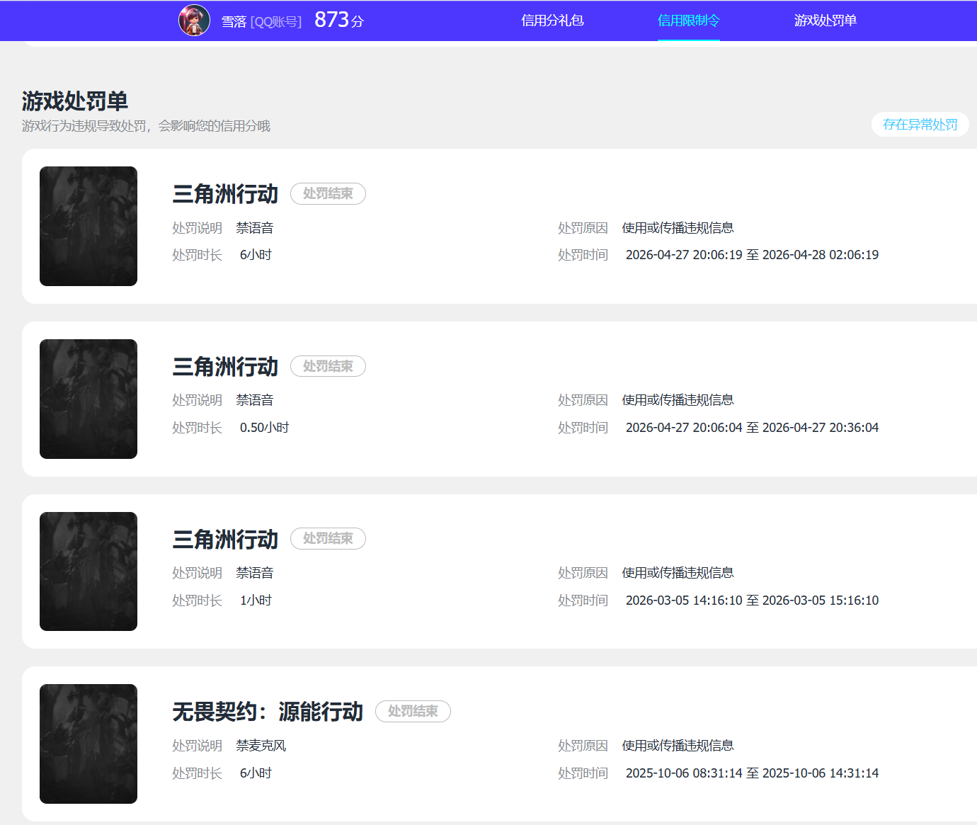Select the 三角洲行动 title of 0.50小时 record

(x=225, y=367)
